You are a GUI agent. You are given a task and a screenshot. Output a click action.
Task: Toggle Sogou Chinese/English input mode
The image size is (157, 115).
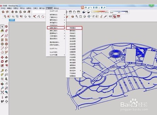(86, 8)
